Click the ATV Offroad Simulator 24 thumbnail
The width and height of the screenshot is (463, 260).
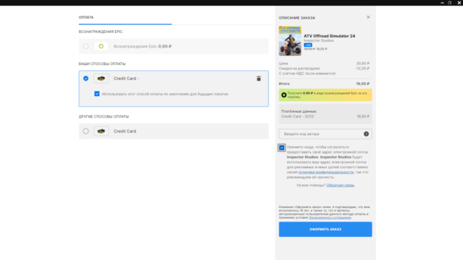coord(290,41)
